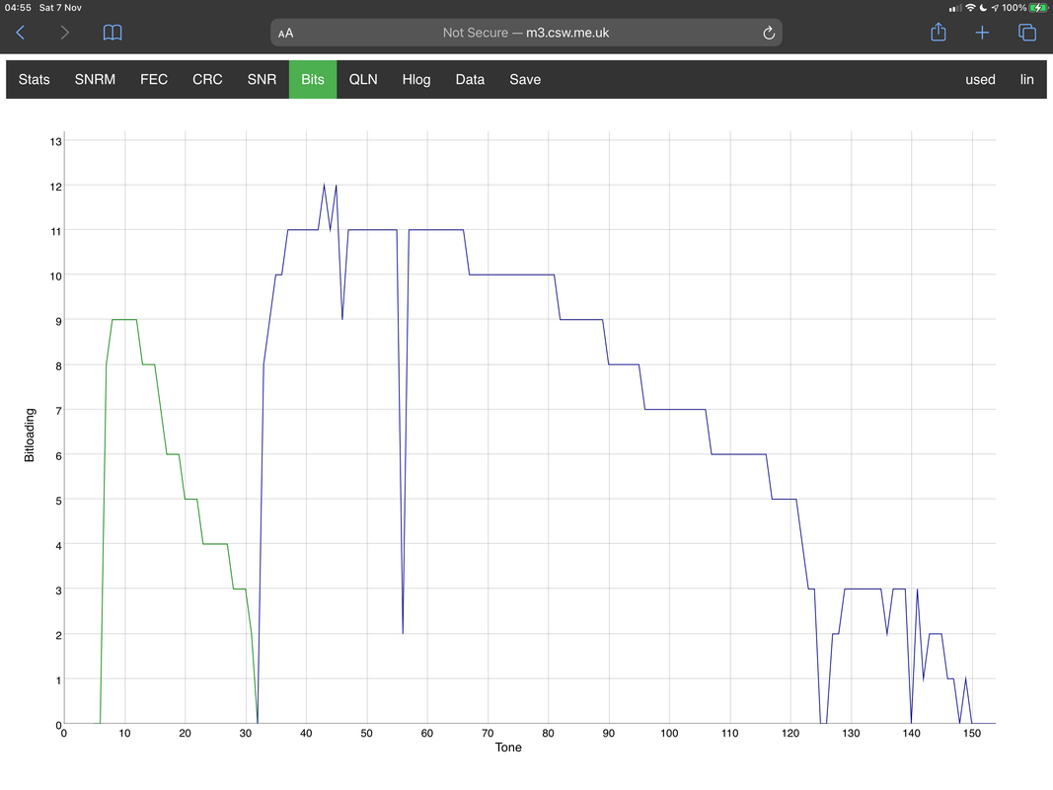Image resolution: width=1053 pixels, height=790 pixels.
Task: Click the y-axis tick label 9
Action: (58, 321)
